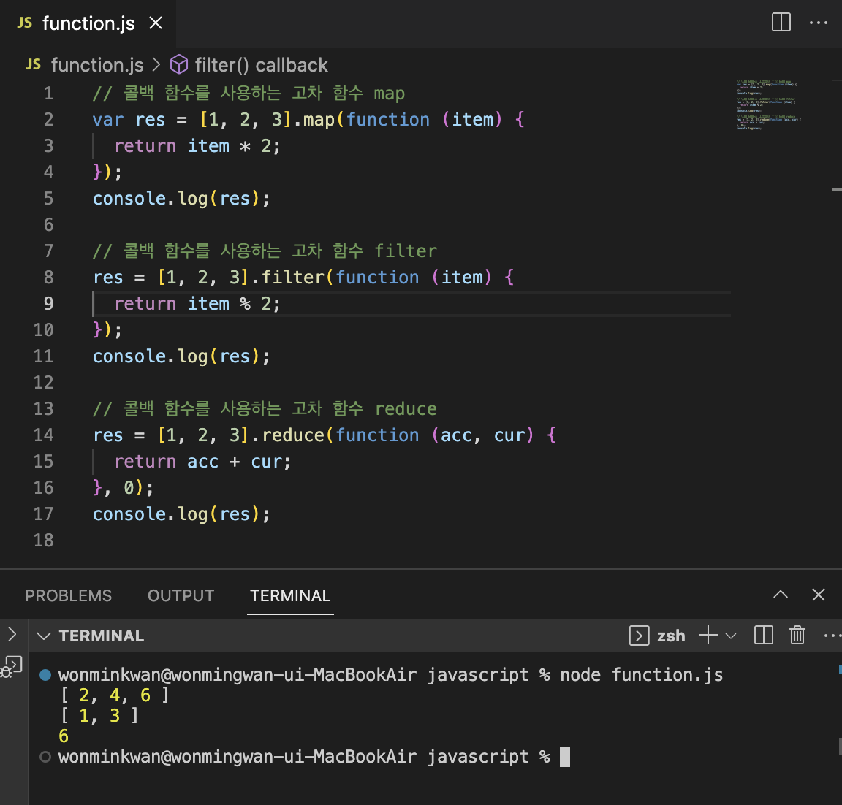
Task: Click the empty circle prompt decoration
Action: click(x=45, y=757)
